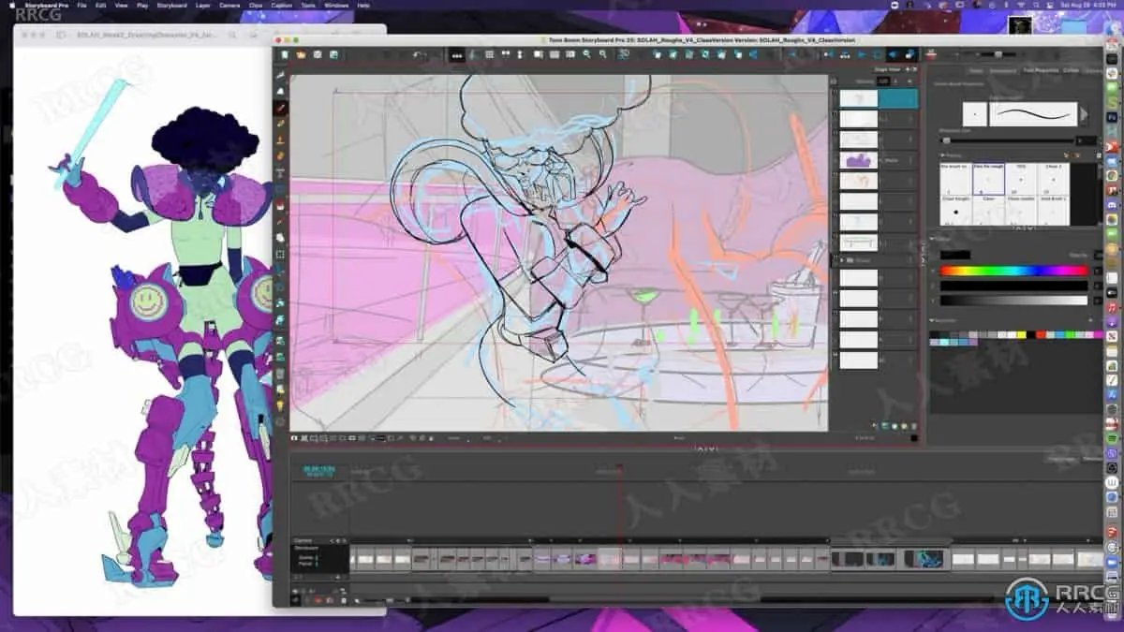Switch to the Tool Properties tab
The width and height of the screenshot is (1124, 632).
tap(1040, 70)
